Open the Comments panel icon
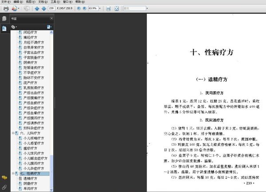The width and height of the screenshot is (266, 192). click(x=4, y=178)
